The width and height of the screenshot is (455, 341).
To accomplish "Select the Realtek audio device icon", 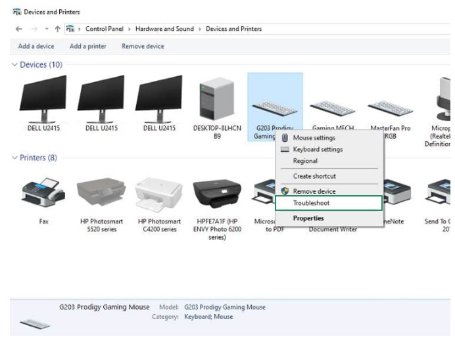I will tap(444, 99).
